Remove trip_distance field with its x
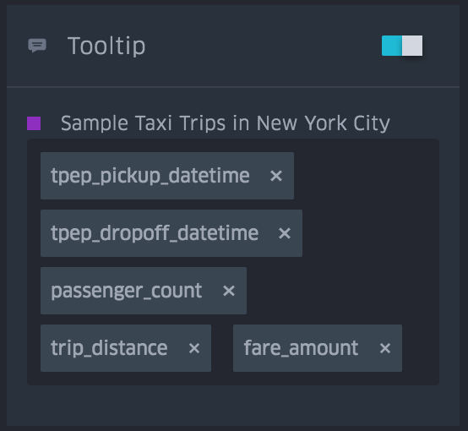The height and width of the screenshot is (431, 468). click(194, 348)
